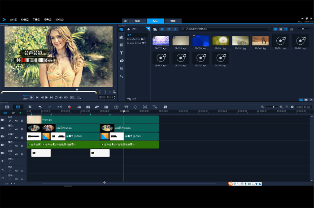Select the dandelion image thumbnail
This screenshot has height=208, width=314.
[x=220, y=41]
